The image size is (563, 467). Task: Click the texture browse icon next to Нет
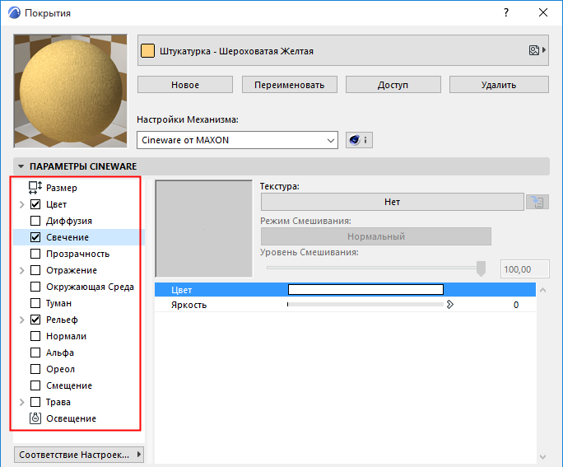(x=537, y=202)
